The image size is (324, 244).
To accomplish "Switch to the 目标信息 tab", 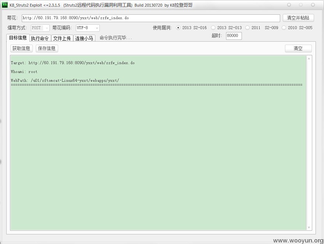I will [18, 38].
